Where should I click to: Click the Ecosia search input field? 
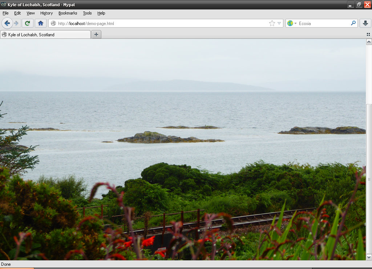tap(323, 24)
